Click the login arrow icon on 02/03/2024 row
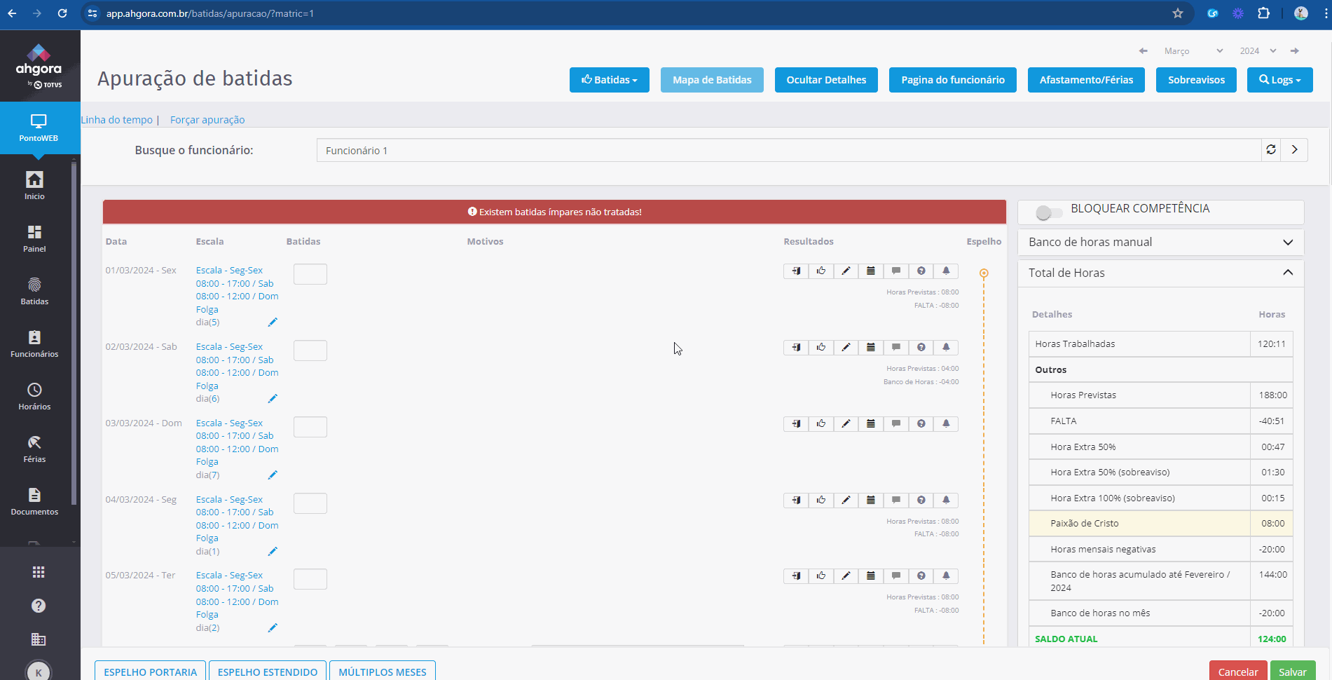Image resolution: width=1332 pixels, height=680 pixels. [796, 348]
